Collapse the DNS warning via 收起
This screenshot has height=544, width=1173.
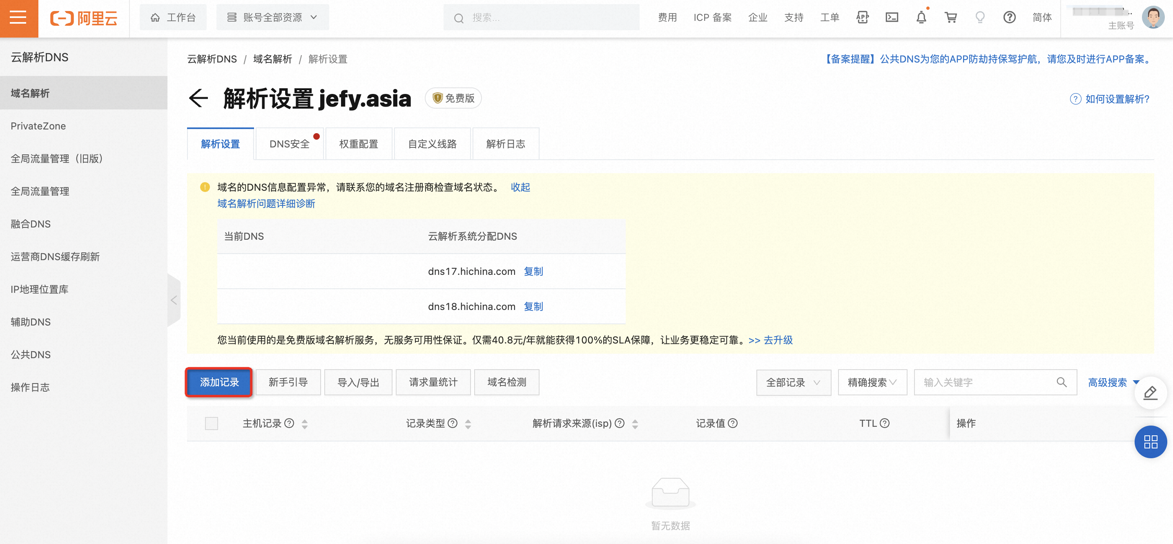520,187
